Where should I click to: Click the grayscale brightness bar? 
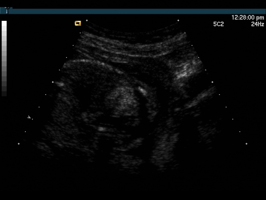tap(4, 58)
